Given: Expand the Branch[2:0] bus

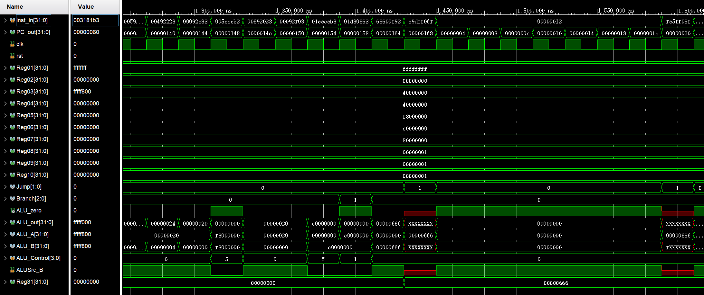Looking at the screenshot, I should [x=5, y=199].
